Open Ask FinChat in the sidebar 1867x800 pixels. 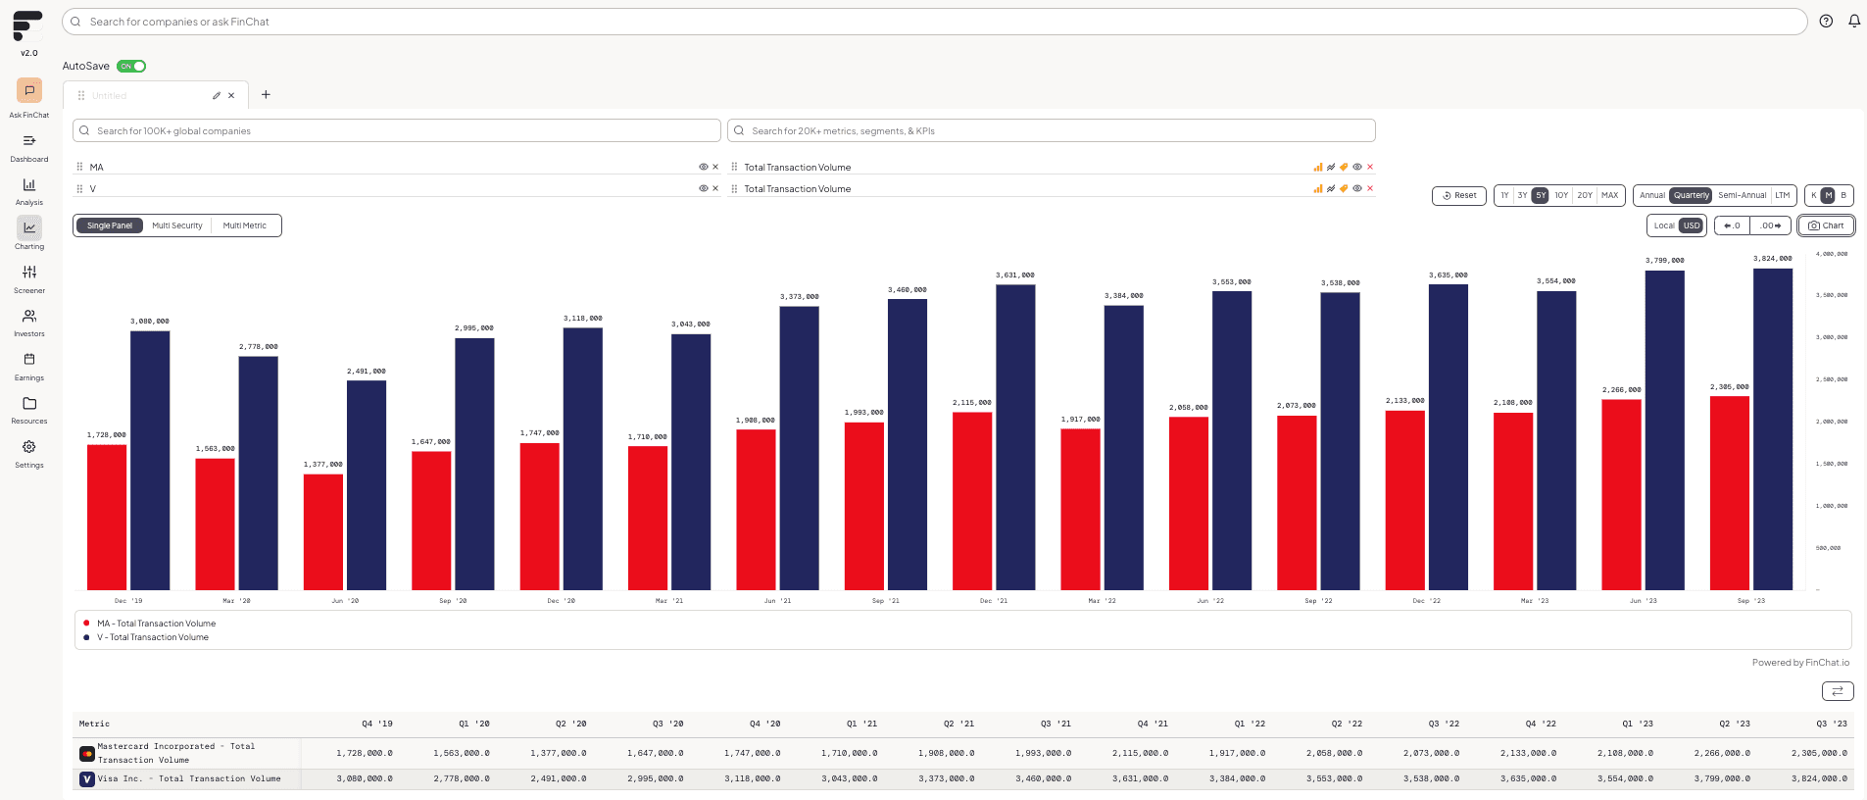(x=29, y=90)
